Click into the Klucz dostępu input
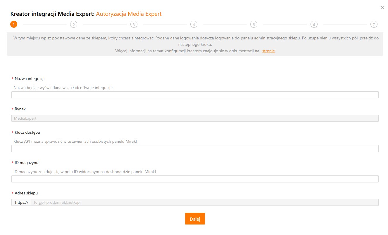Viewport: 388px width, 235px height. (195, 149)
